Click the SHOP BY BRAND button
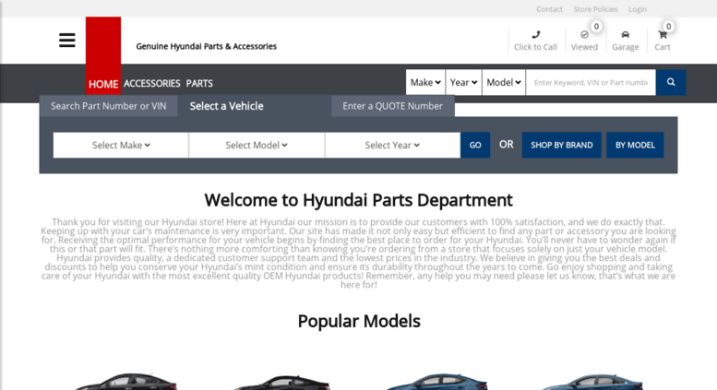Viewport: 717px width, 390px height. [562, 146]
